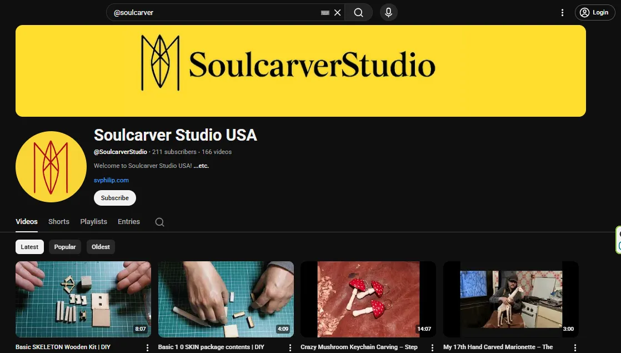Image resolution: width=621 pixels, height=353 pixels.
Task: Click the search magnifier icon
Action: (x=358, y=12)
